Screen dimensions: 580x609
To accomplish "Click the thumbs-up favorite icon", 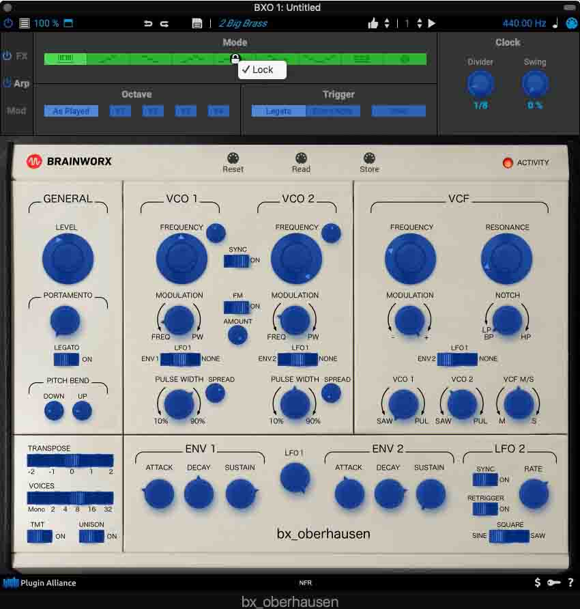I will (373, 23).
